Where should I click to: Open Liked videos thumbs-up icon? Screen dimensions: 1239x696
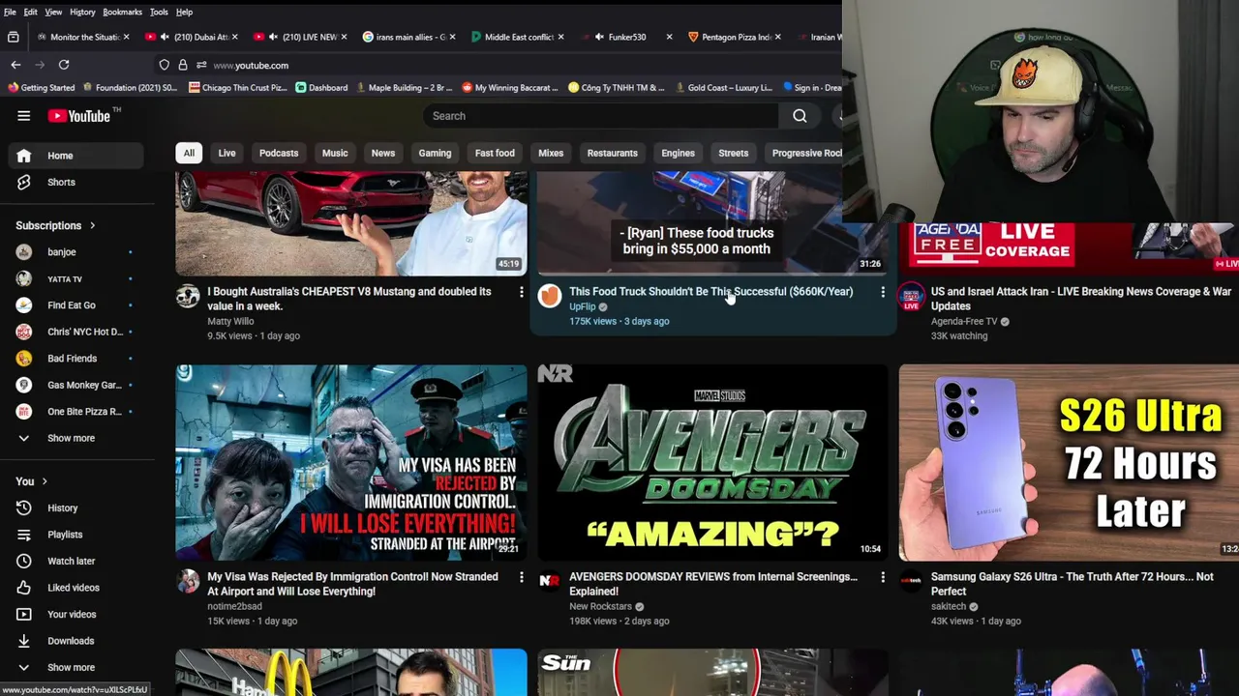coord(23,588)
